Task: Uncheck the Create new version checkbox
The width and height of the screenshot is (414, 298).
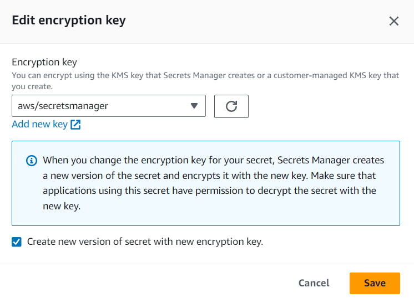Action: click(x=17, y=242)
